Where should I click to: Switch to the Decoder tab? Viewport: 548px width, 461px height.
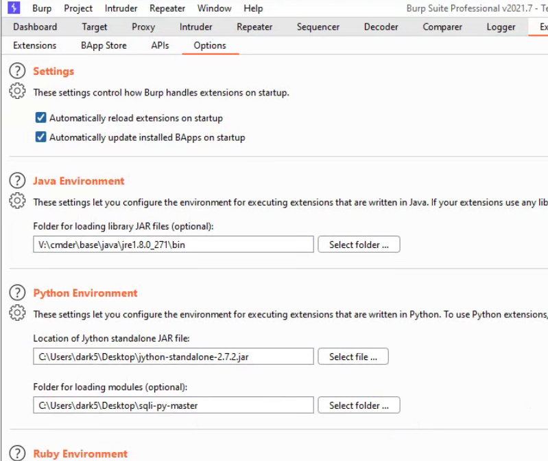tap(381, 27)
